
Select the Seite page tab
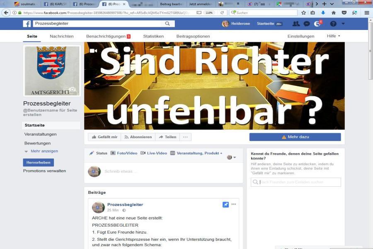coord(32,36)
